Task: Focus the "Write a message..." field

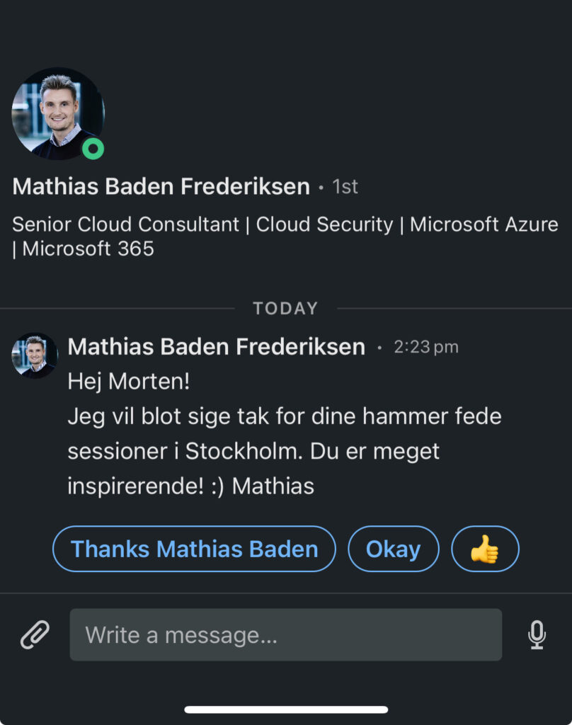Action: pos(286,634)
